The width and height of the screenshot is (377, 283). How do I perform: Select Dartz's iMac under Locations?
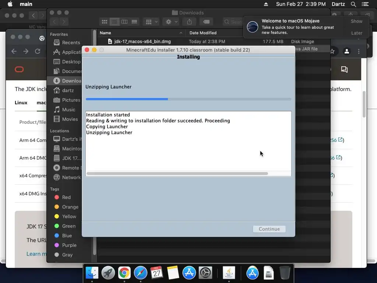pyautogui.click(x=67, y=139)
